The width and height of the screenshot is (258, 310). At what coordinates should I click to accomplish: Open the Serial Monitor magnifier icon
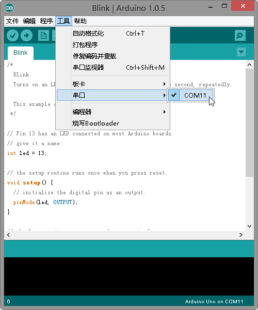click(x=240, y=36)
